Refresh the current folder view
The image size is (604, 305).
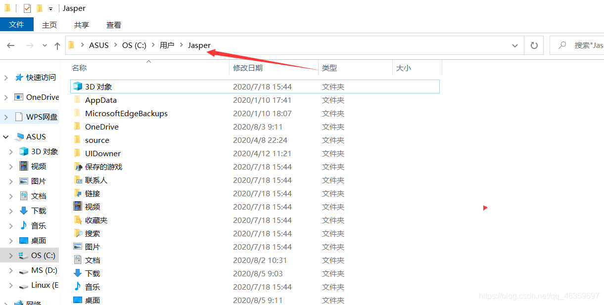pos(534,45)
